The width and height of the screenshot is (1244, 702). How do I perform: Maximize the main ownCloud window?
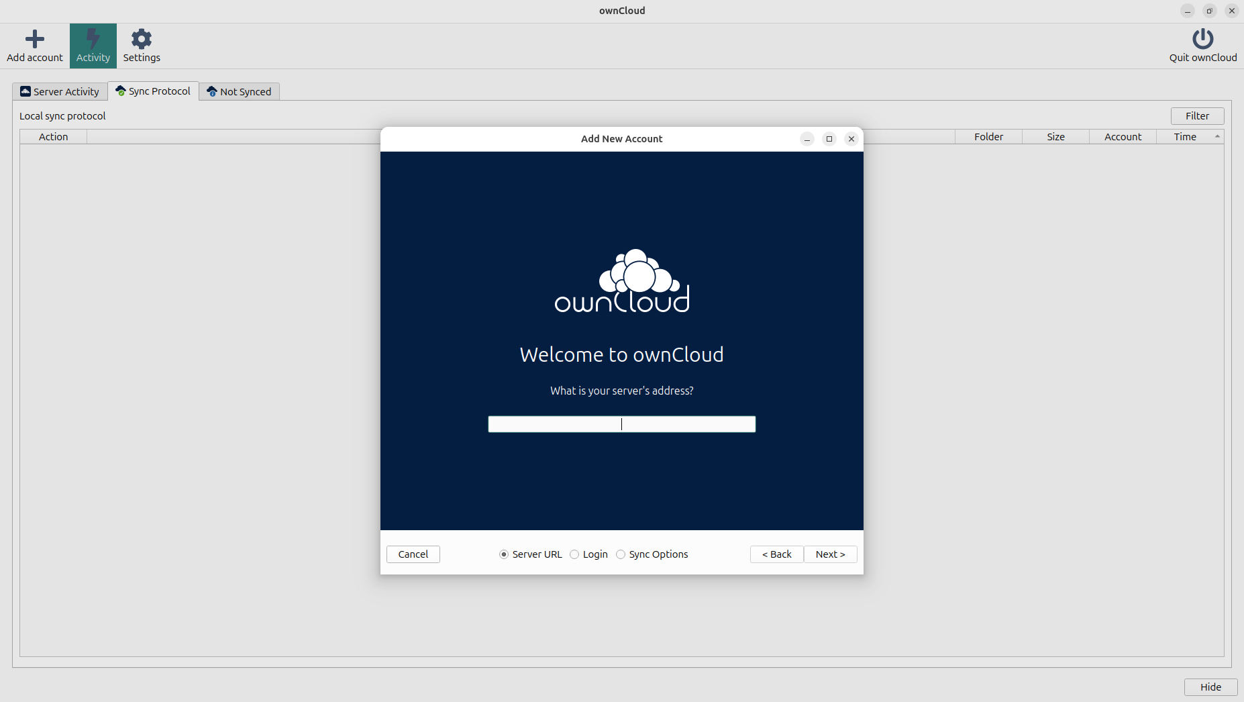1210,11
